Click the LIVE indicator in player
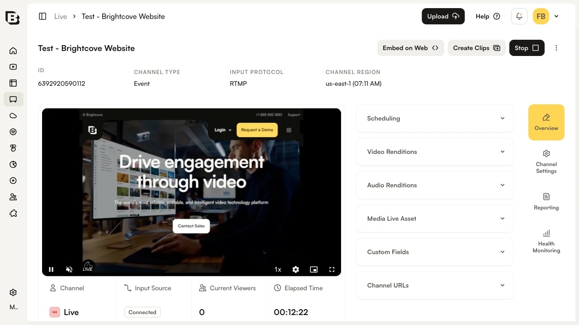This screenshot has height=325, width=579. 88,269
